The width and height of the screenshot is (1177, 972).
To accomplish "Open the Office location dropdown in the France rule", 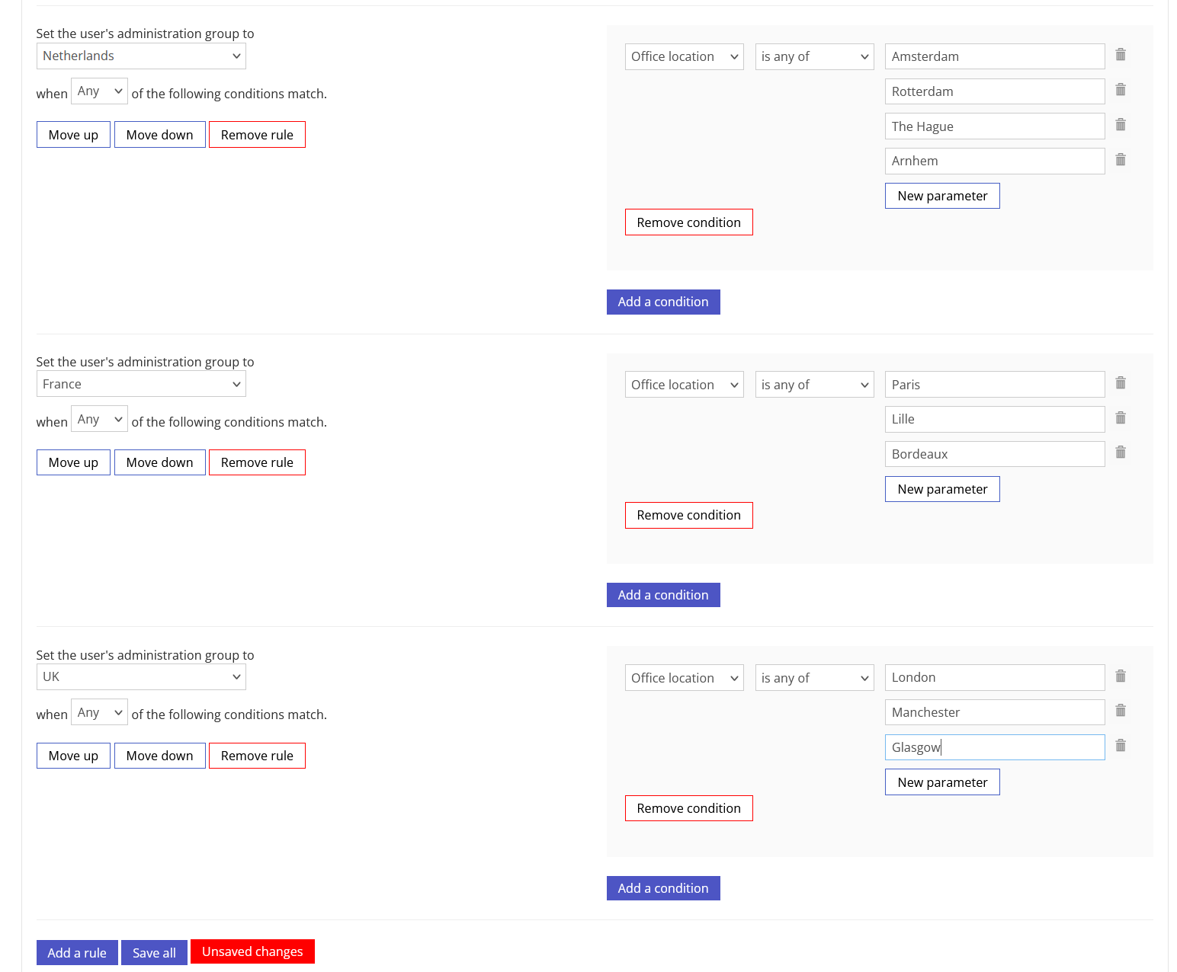I will tap(684, 385).
